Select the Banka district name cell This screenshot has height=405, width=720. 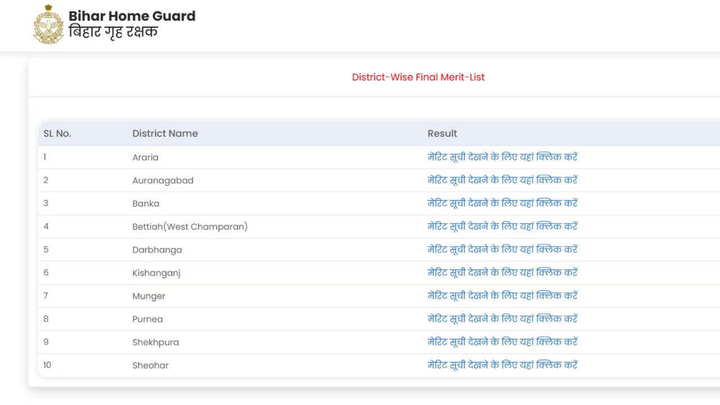tap(146, 204)
